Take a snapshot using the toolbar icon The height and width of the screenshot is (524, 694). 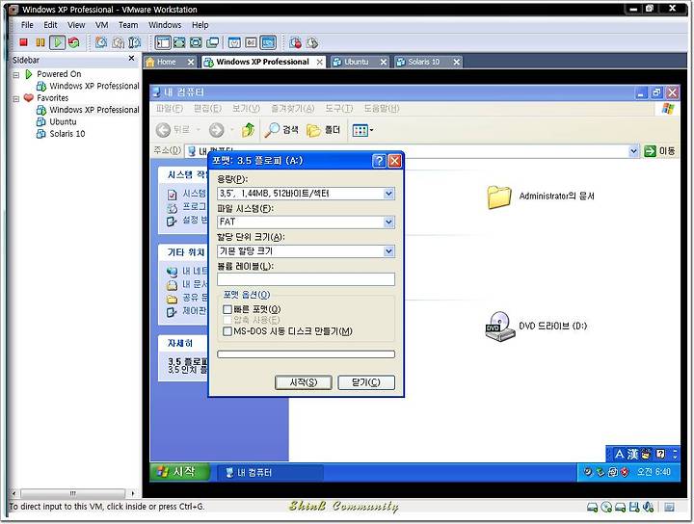[x=101, y=42]
